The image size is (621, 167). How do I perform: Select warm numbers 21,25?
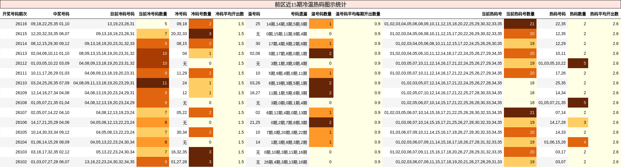point(255,122)
